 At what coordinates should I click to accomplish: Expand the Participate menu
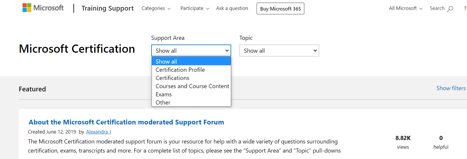(195, 8)
